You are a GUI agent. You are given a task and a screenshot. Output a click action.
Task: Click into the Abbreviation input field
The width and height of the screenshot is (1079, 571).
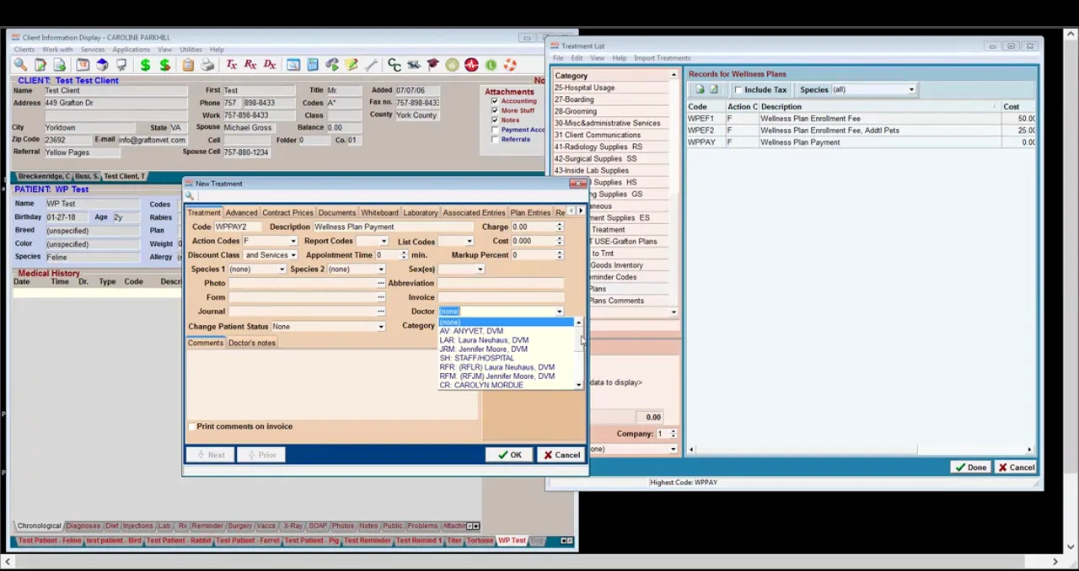501,283
